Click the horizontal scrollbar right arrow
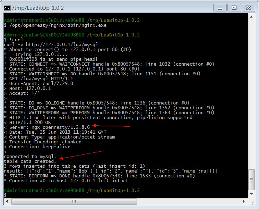Image resolution: width=259 pixels, height=209 pixels. click(x=244, y=201)
